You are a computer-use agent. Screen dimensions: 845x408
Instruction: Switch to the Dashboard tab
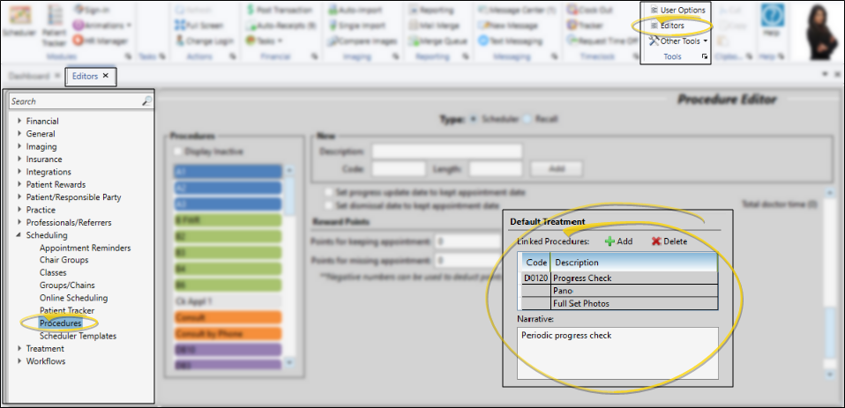point(28,76)
